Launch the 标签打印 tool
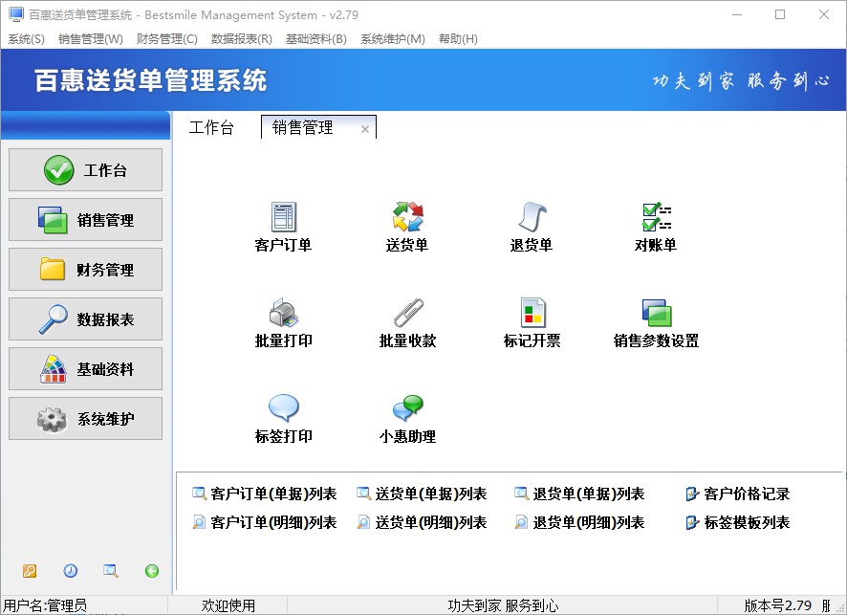The width and height of the screenshot is (847, 615). pos(282,416)
